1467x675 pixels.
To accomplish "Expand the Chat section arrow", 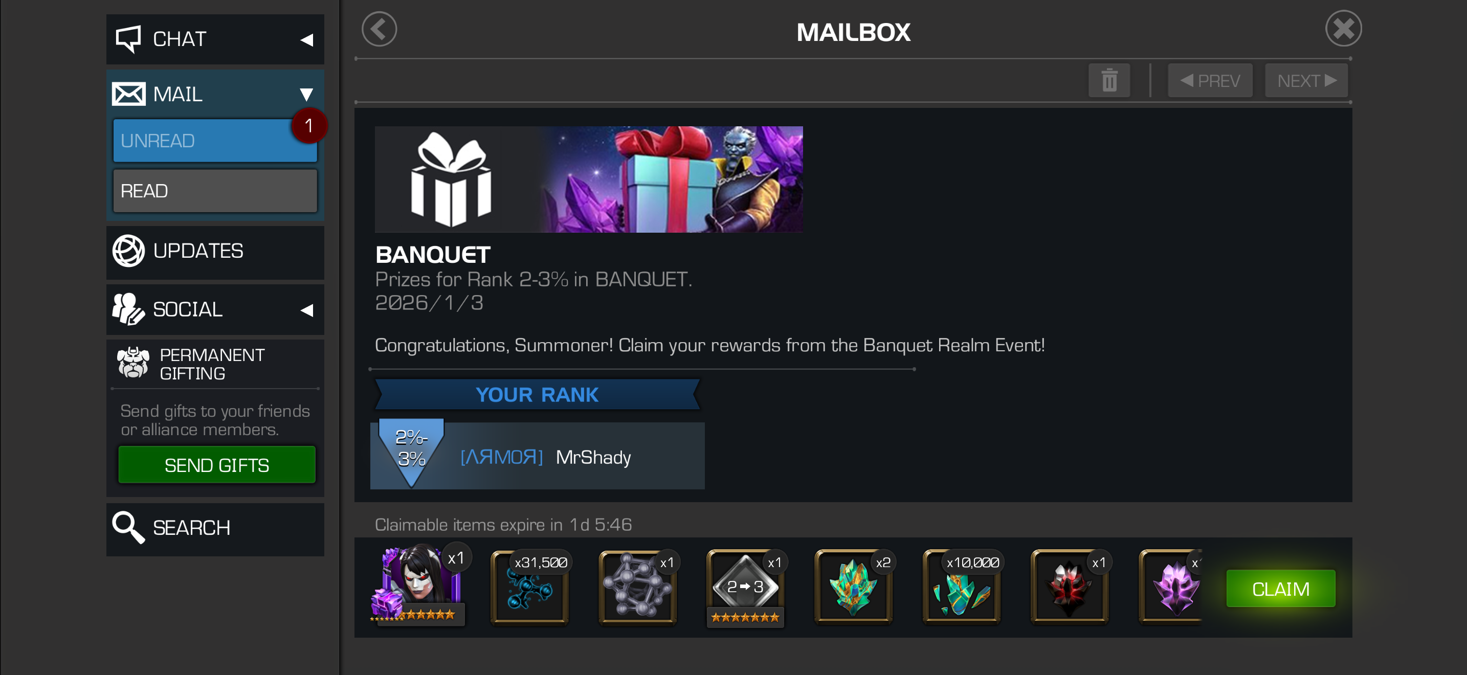I will [307, 40].
